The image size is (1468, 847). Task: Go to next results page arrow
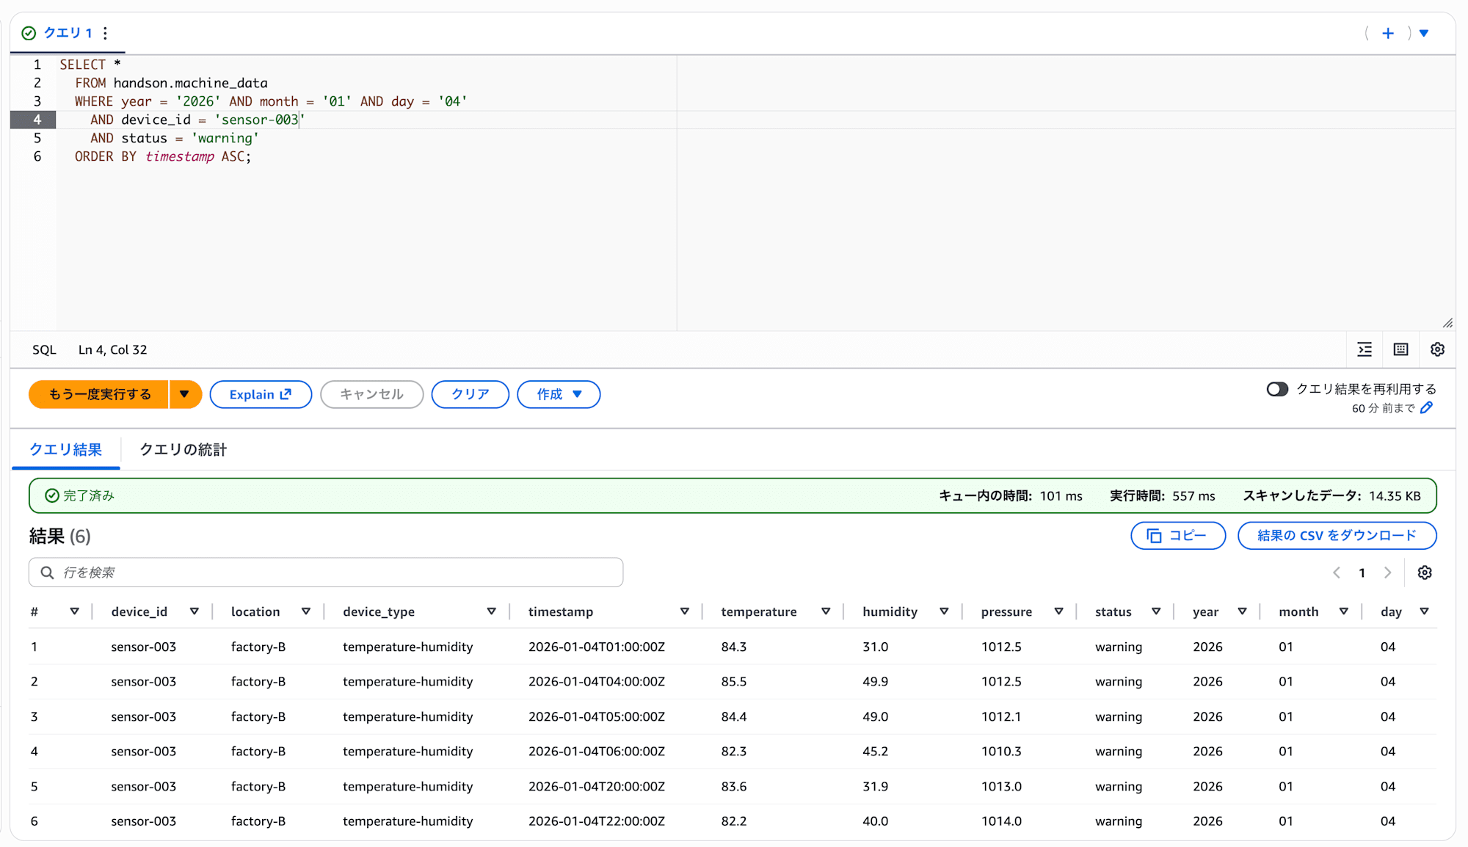tap(1387, 572)
